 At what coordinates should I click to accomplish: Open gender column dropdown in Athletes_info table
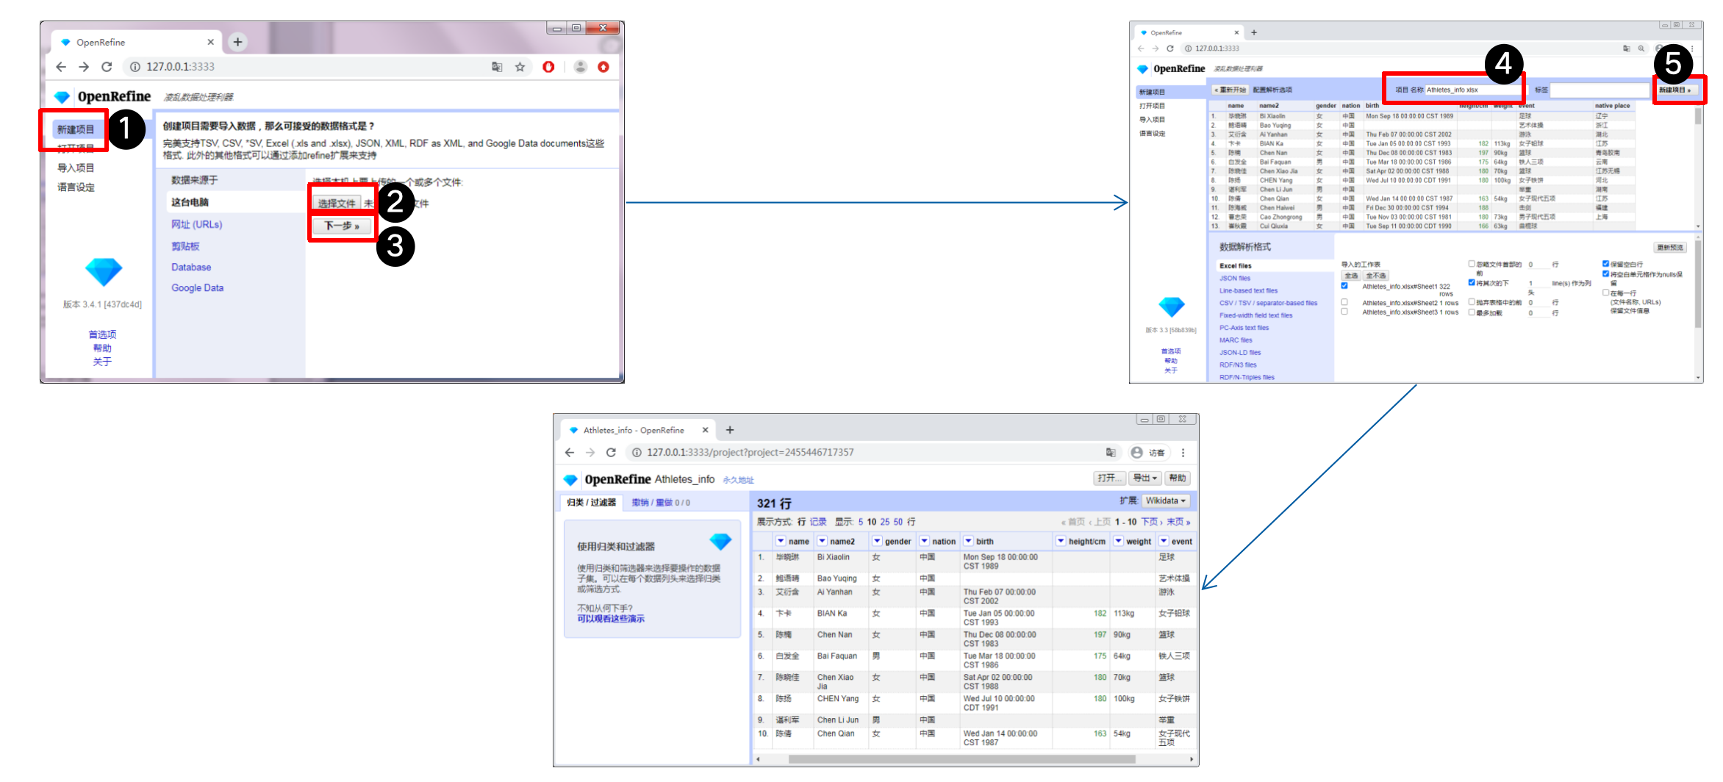click(877, 541)
